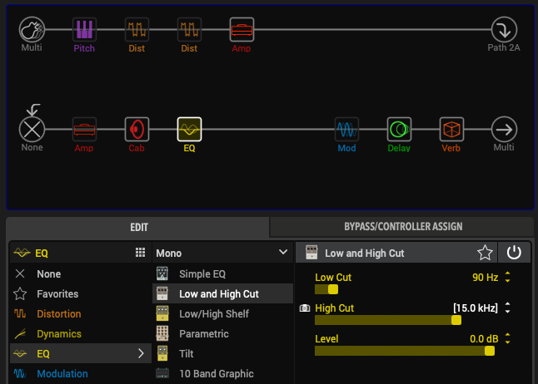Select Distortion category in list
Image resolution: width=538 pixels, height=384 pixels.
point(58,314)
